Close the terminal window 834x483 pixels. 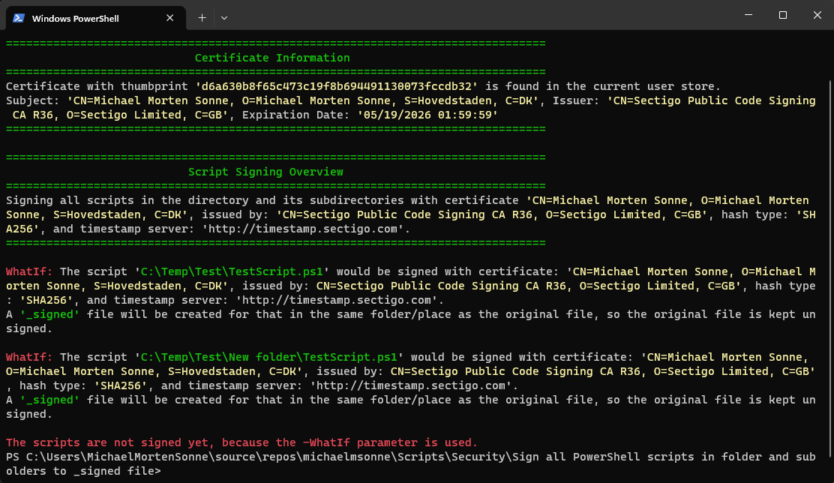coord(817,15)
